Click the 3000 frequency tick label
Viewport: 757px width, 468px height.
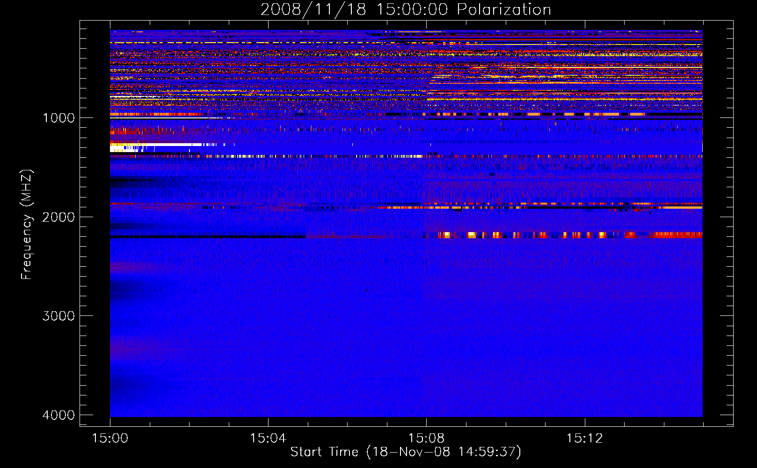click(x=58, y=316)
